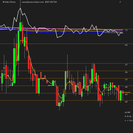Click the price axis label 57
The height and width of the screenshot is (133, 133).
tap(126, 65)
